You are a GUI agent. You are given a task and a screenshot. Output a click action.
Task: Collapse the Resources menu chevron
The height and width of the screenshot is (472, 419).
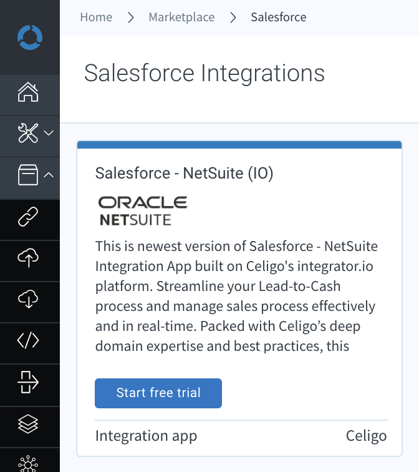tap(49, 175)
